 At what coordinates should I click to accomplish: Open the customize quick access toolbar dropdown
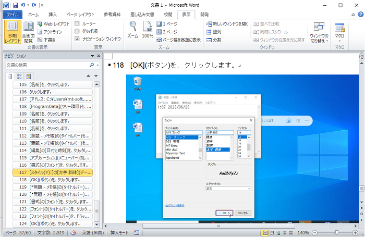(x=42, y=5)
